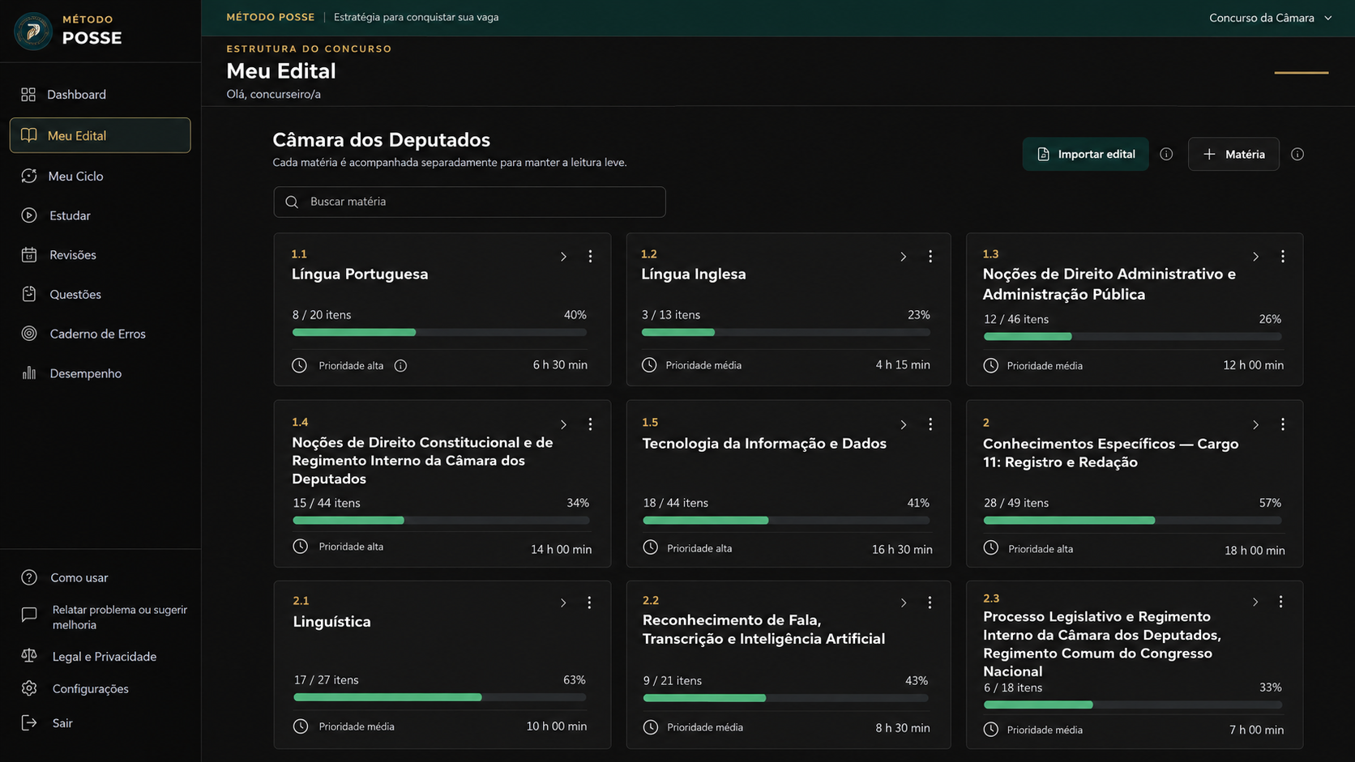Open Meu Ciclo in sidebar
Viewport: 1355px width, 762px height.
coord(100,176)
